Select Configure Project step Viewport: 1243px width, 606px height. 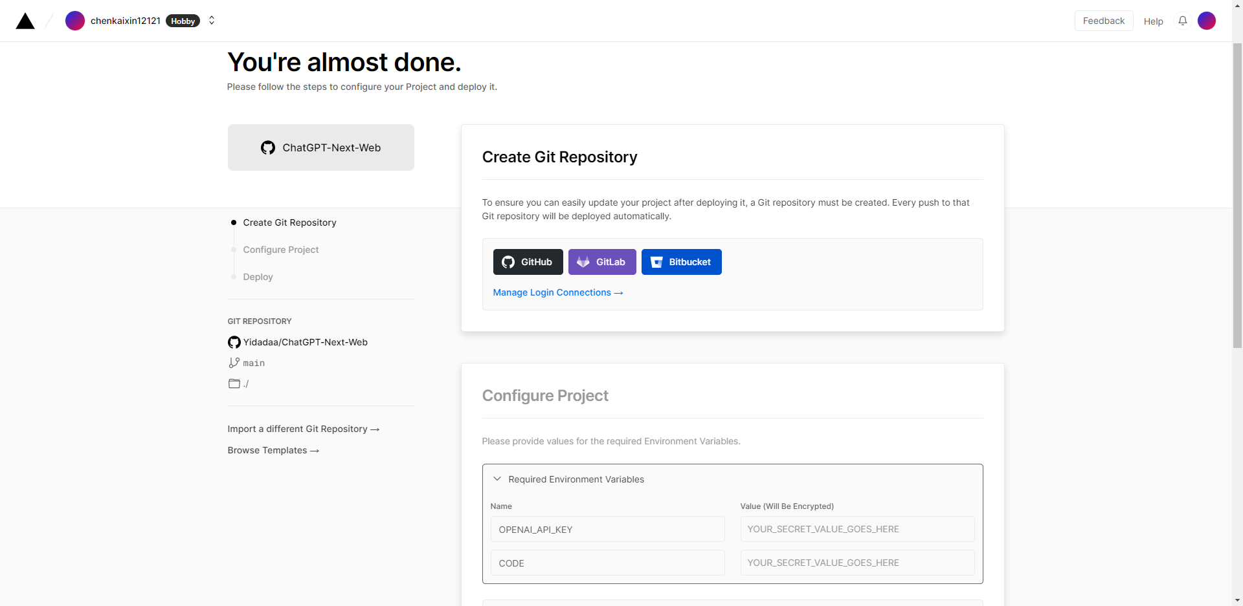pyautogui.click(x=280, y=250)
